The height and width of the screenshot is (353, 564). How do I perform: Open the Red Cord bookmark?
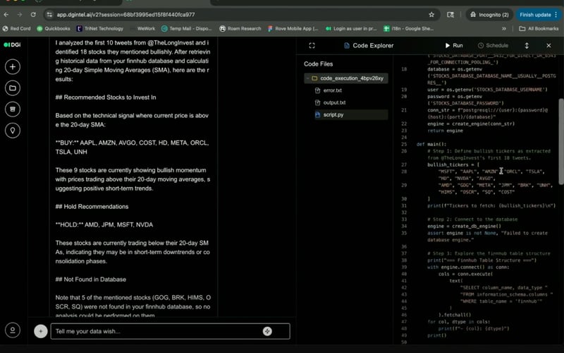16,28
